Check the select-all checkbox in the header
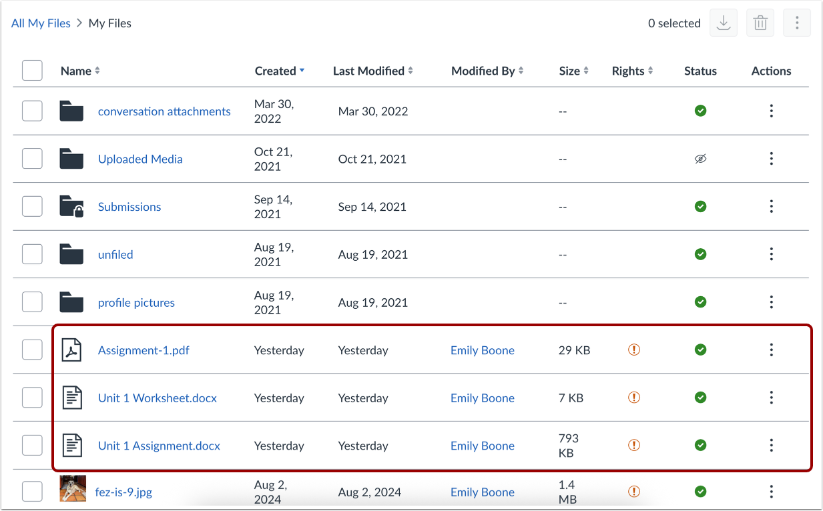Viewport: 823px width, 511px height. 32,71
